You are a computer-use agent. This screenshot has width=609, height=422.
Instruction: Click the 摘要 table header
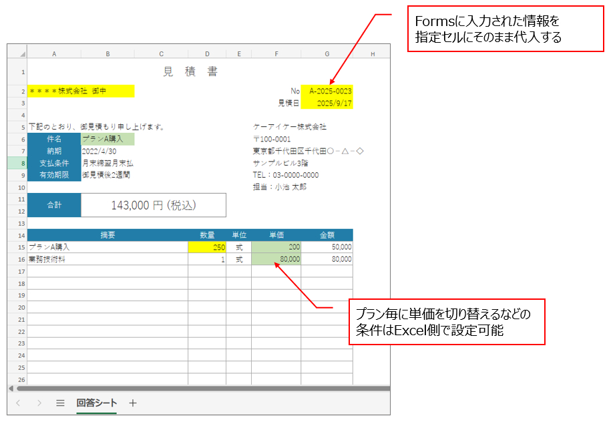[108, 235]
